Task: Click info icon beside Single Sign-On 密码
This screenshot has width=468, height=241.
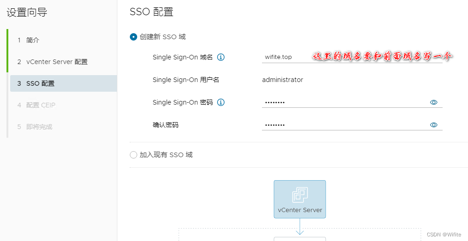Action: click(220, 102)
